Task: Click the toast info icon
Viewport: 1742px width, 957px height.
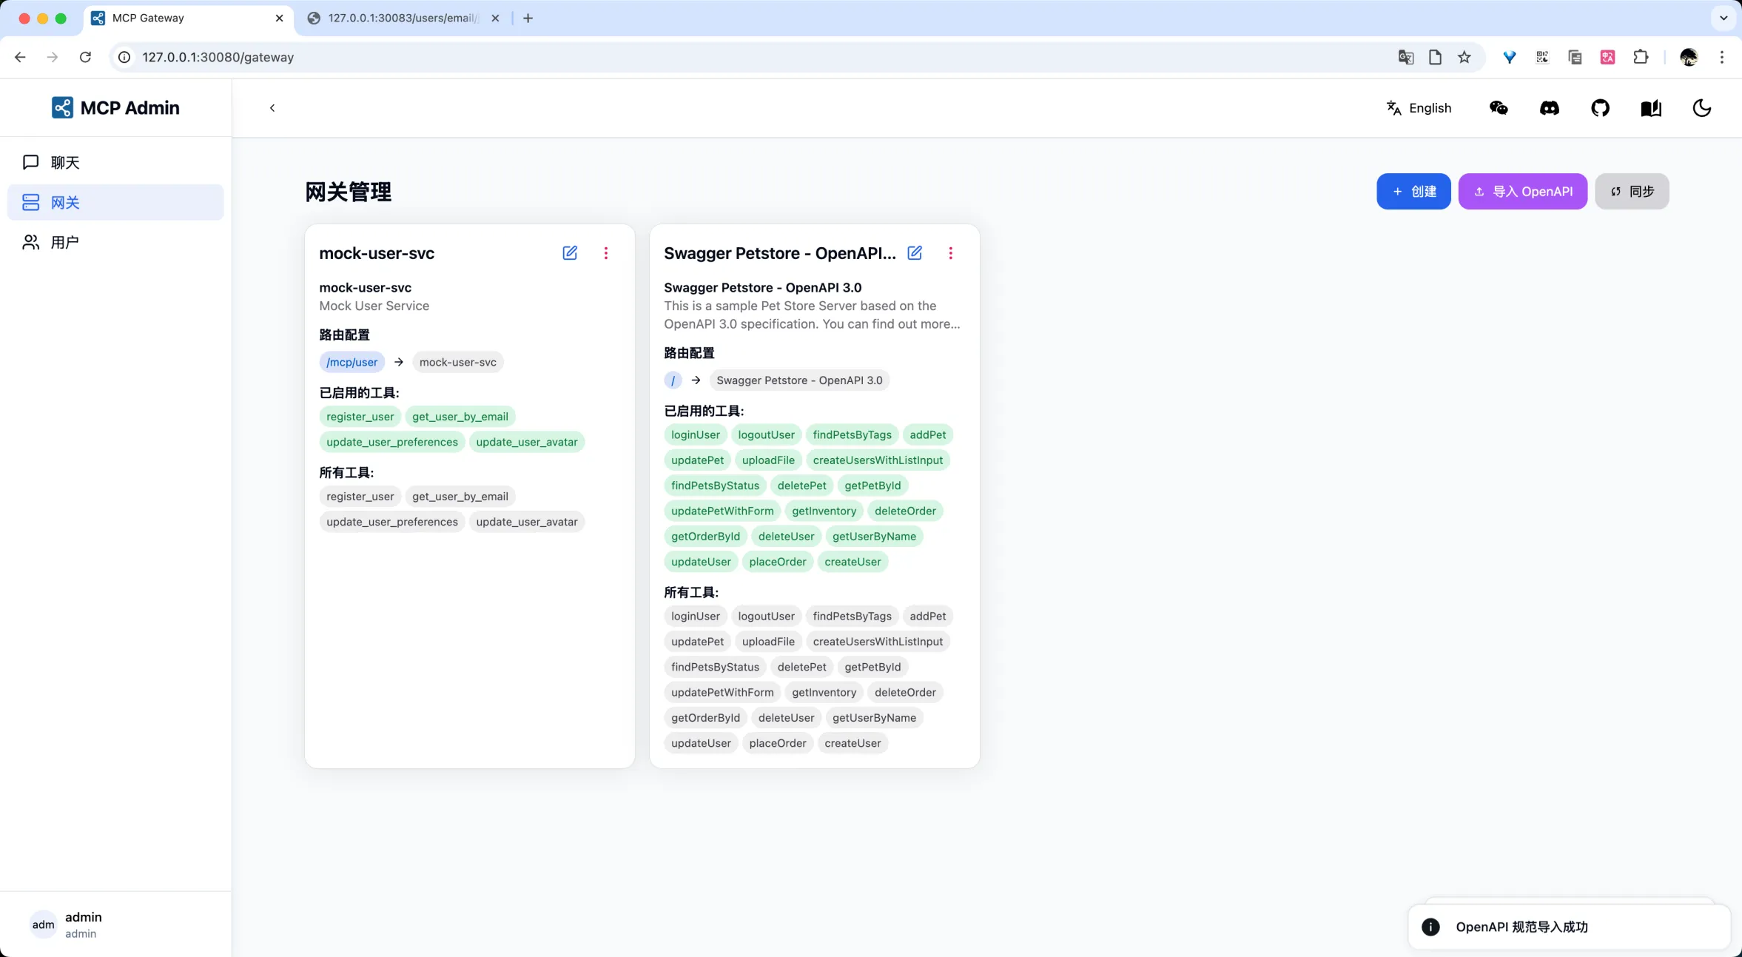Action: (1430, 927)
